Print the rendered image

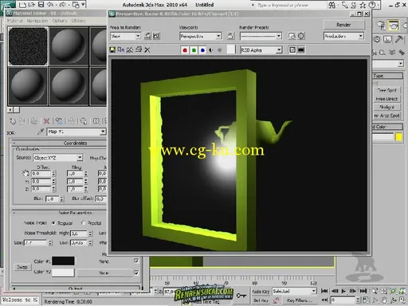pos(139,49)
